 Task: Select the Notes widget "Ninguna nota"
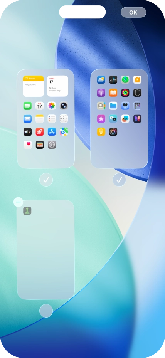[x=33, y=86]
